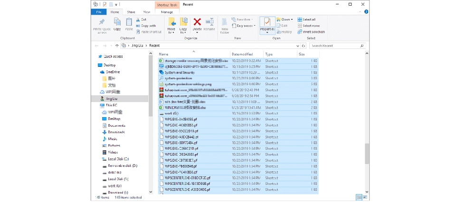Click the Delete icon in the ribbon
Image resolution: width=456 pixels, height=202 pixels.
pos(197,24)
